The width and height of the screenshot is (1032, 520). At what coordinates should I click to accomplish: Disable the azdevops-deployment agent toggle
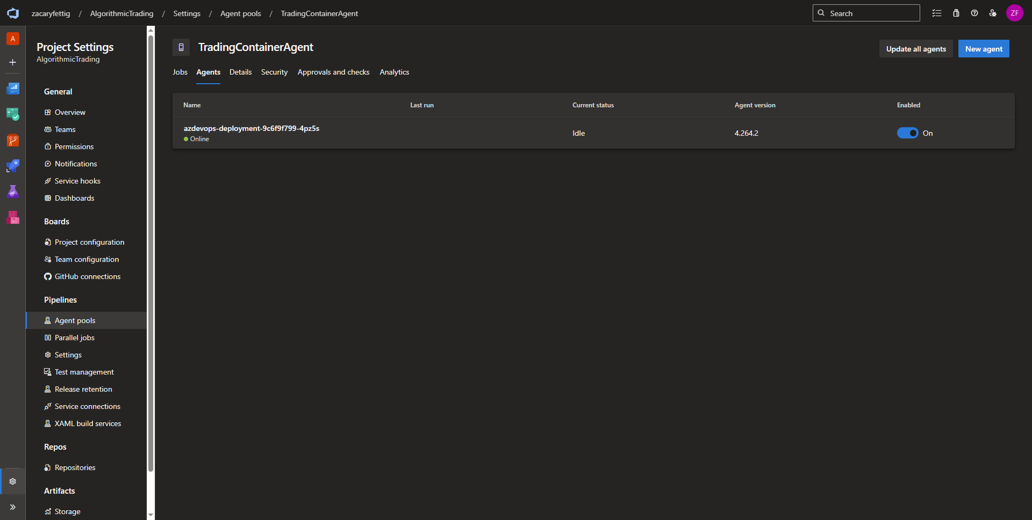(x=907, y=133)
